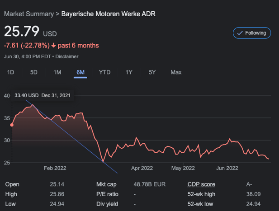The height and width of the screenshot is (211, 279).
Task: Click the 'May 2022' axis label
Action: point(183,168)
